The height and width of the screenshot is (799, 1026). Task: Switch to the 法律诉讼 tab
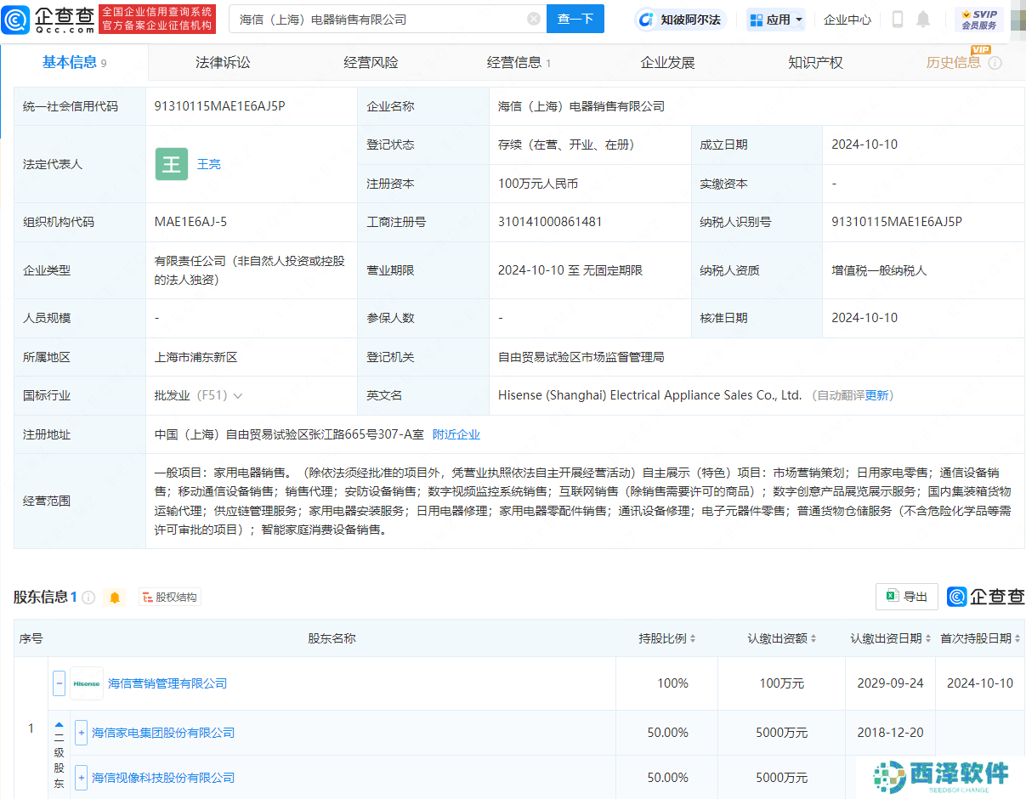[223, 62]
